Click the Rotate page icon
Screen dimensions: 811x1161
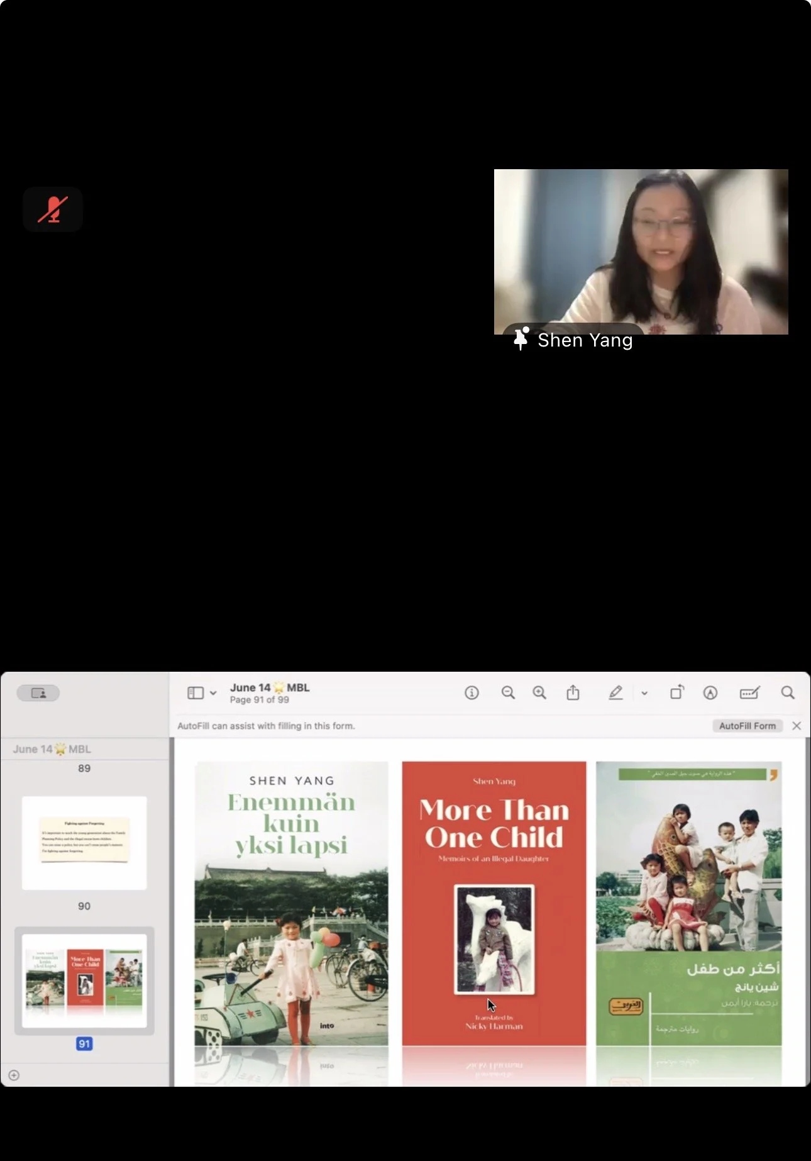[x=677, y=692]
